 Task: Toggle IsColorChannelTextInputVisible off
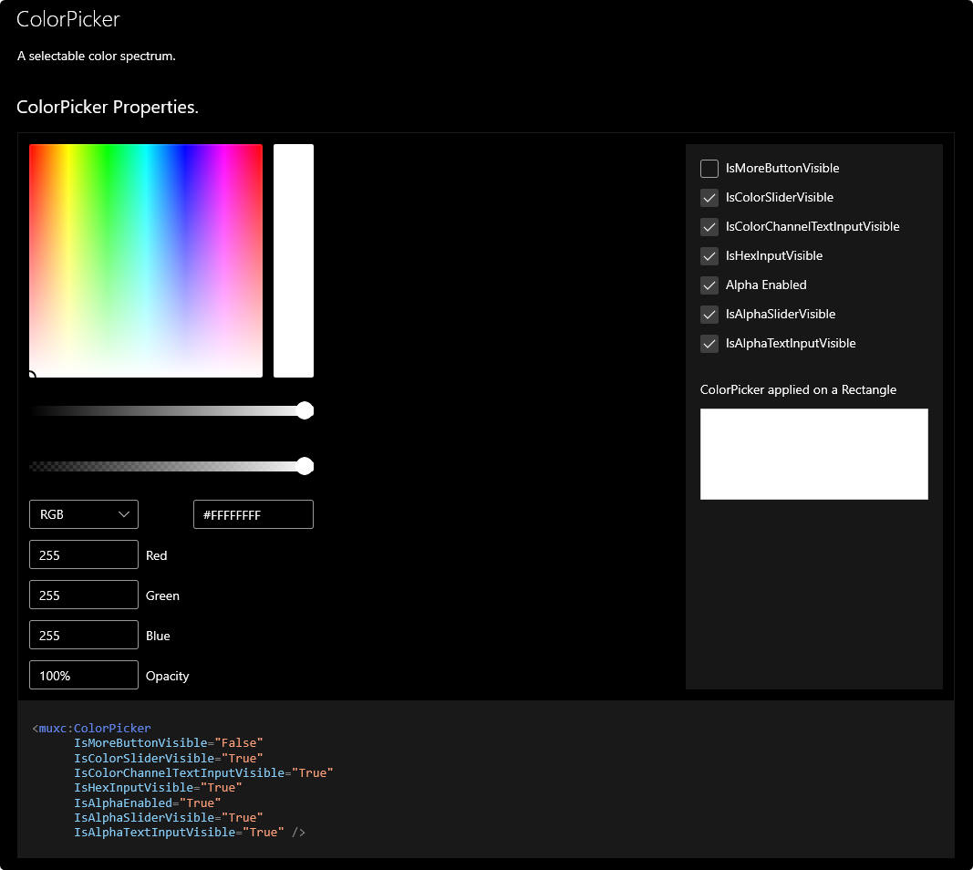pos(709,226)
